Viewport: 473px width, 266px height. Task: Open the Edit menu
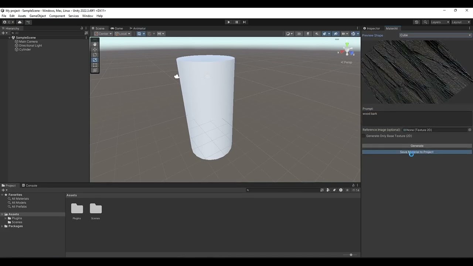[12, 16]
